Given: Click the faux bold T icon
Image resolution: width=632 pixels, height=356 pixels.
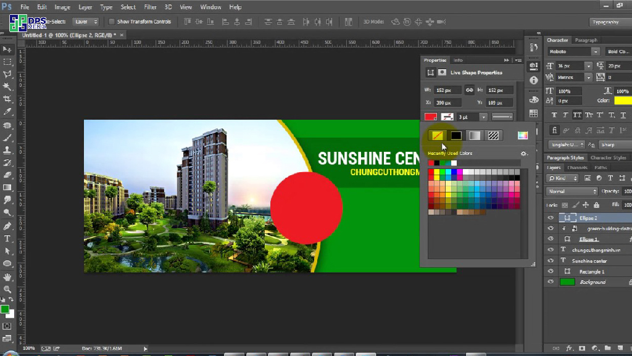Looking at the screenshot, I should pos(554,115).
